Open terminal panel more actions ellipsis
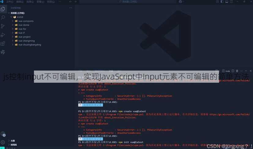This screenshot has width=253, height=149. click(x=241, y=71)
